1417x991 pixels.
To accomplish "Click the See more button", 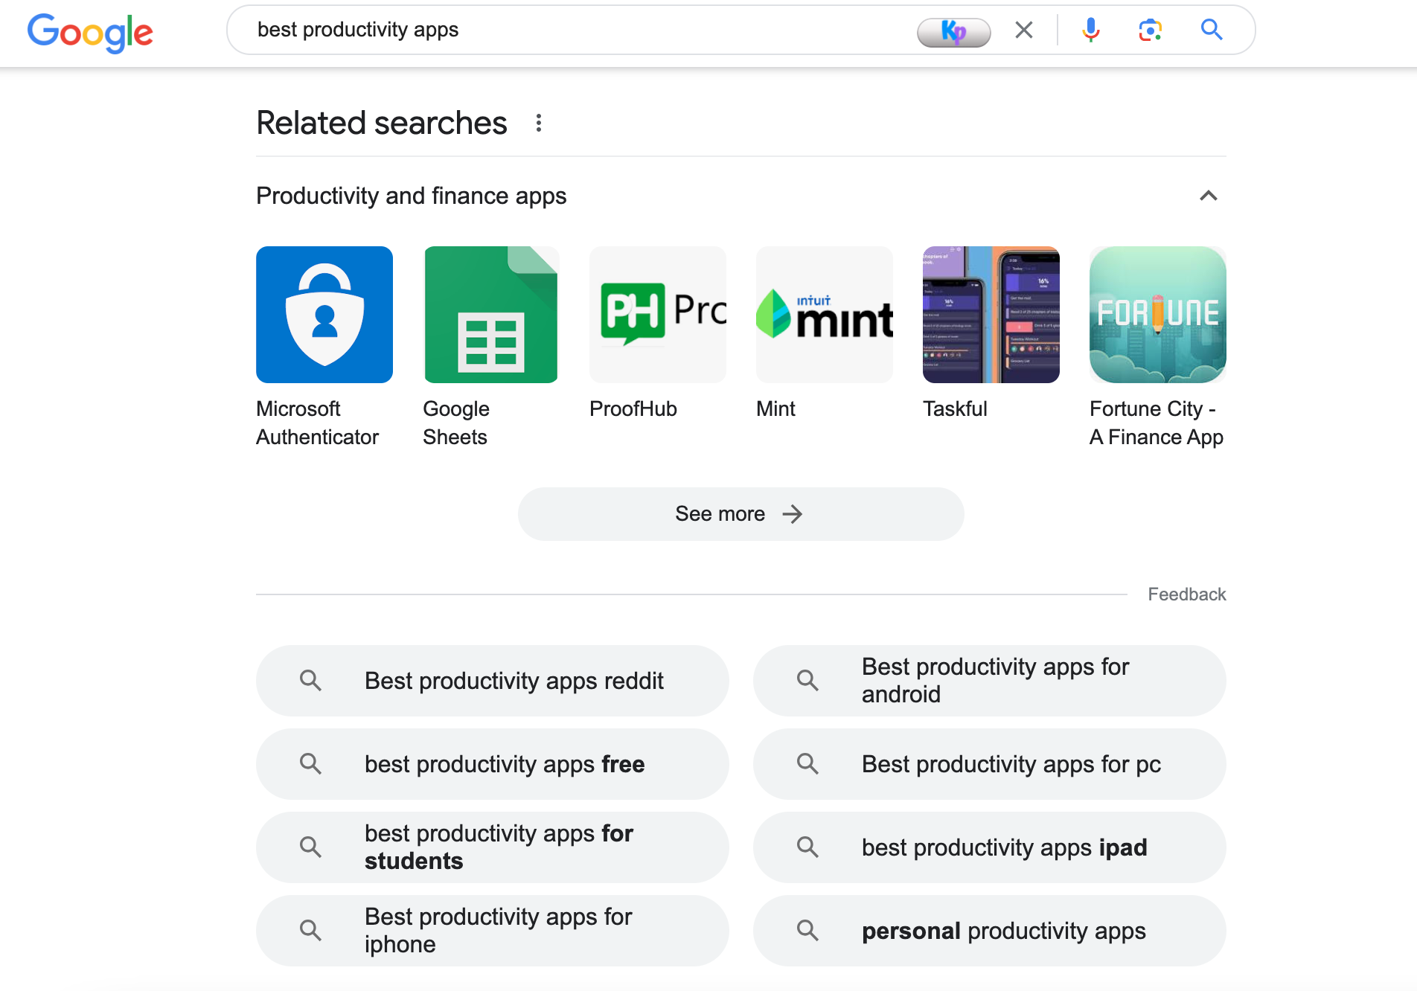I will (741, 514).
